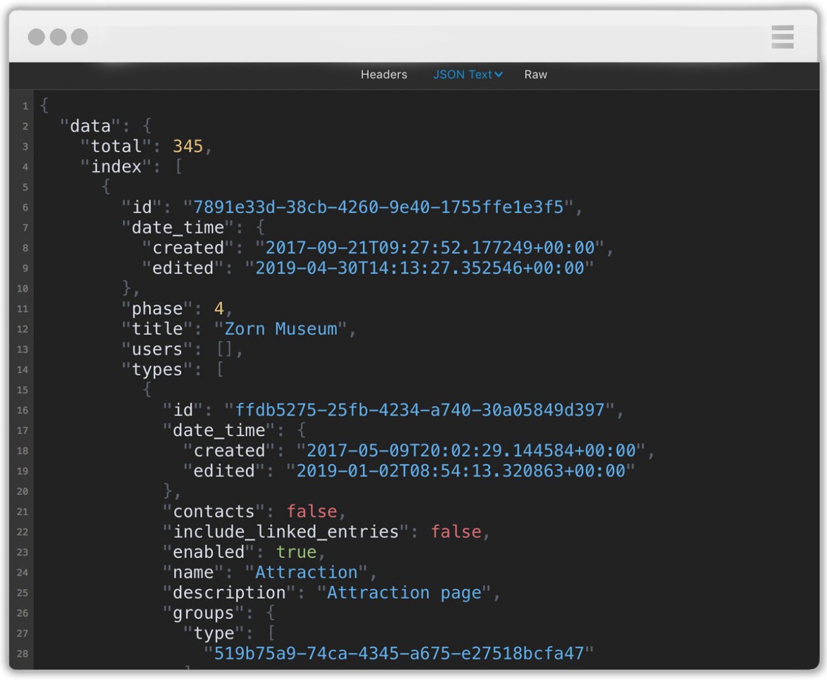Select the description value Attraction page
The width and height of the screenshot is (827, 680).
click(x=404, y=593)
